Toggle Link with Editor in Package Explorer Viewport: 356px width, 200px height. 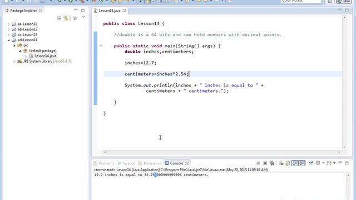(66, 18)
